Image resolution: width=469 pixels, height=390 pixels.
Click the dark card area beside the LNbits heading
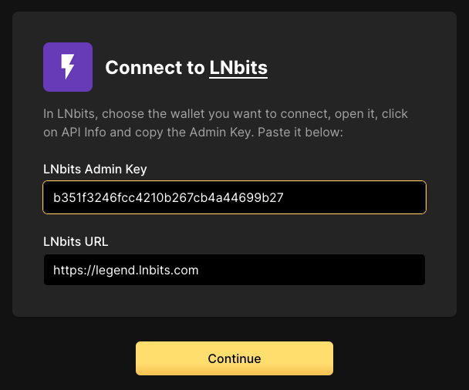coord(355,68)
